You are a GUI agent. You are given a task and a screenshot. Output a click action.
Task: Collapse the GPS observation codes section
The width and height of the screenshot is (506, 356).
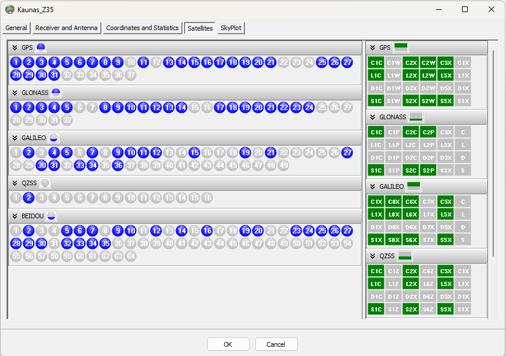[373, 48]
